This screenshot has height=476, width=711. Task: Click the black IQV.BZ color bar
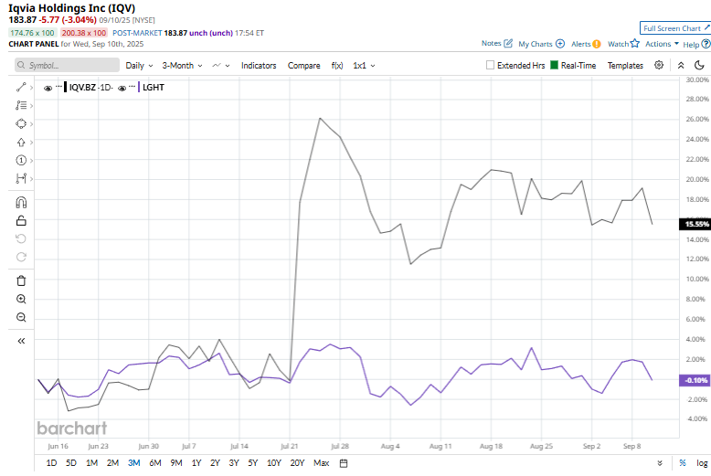65,87
